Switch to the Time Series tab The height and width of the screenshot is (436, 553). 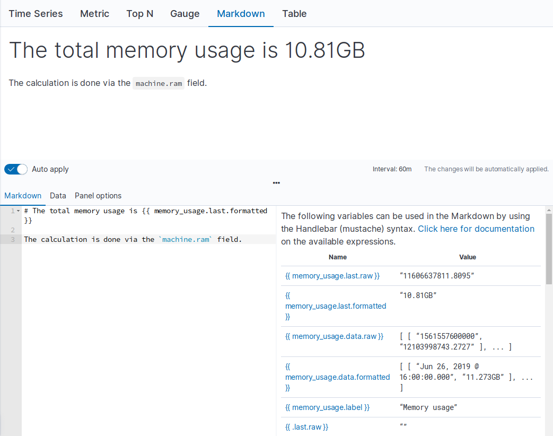pos(35,14)
